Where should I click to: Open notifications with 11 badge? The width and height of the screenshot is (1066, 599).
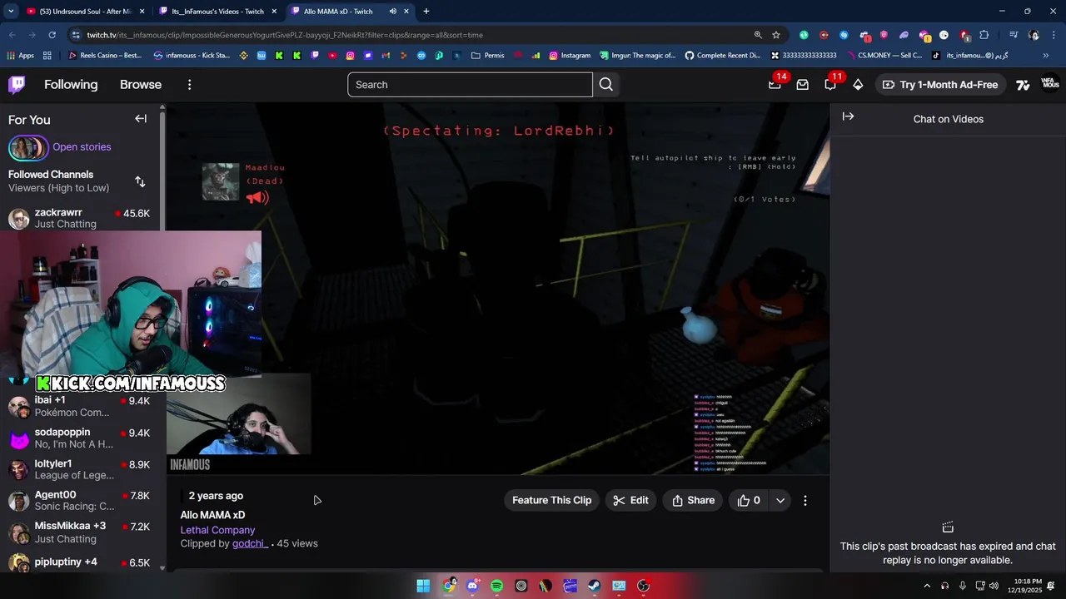pyautogui.click(x=830, y=84)
